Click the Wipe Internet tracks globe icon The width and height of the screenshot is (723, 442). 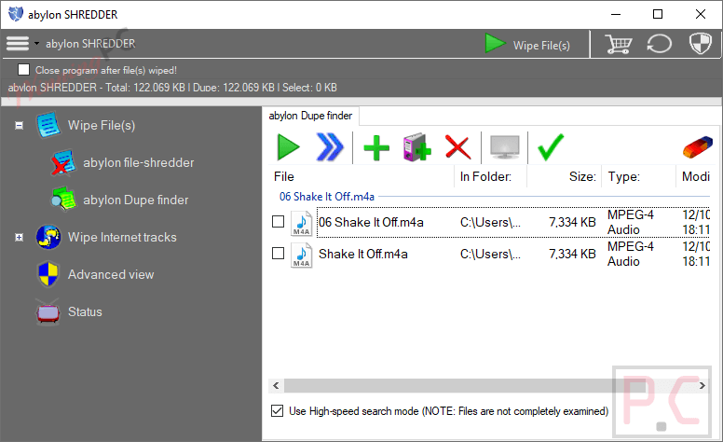tap(48, 237)
